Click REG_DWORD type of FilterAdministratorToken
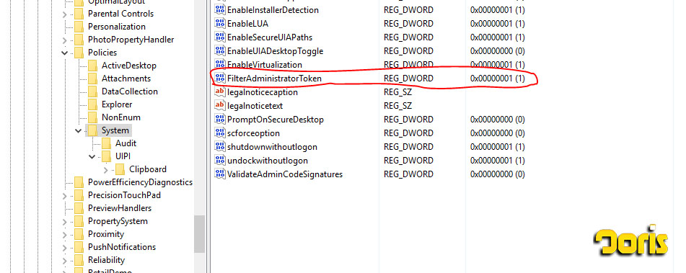 [408, 79]
